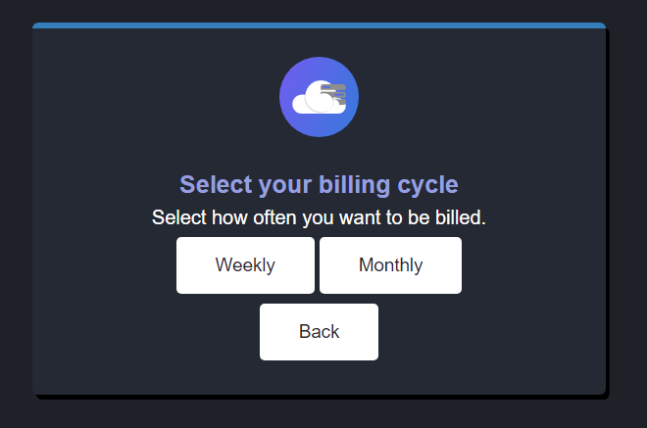
Task: Click the blue accent bar atop the card
Action: pos(319,25)
